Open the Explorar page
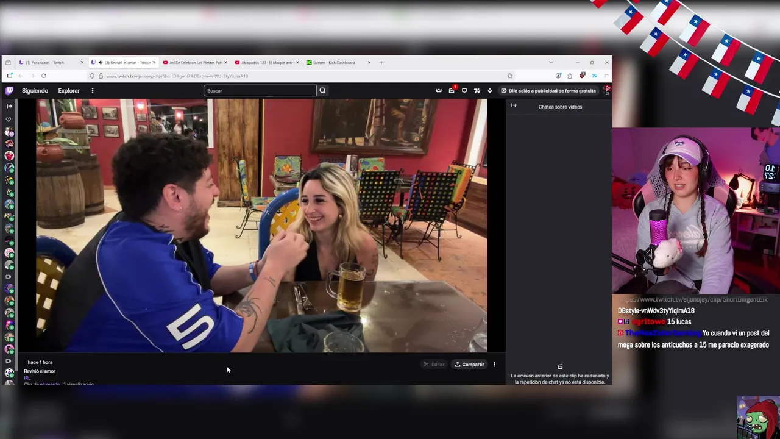Viewport: 780px width, 439px height. (x=69, y=91)
